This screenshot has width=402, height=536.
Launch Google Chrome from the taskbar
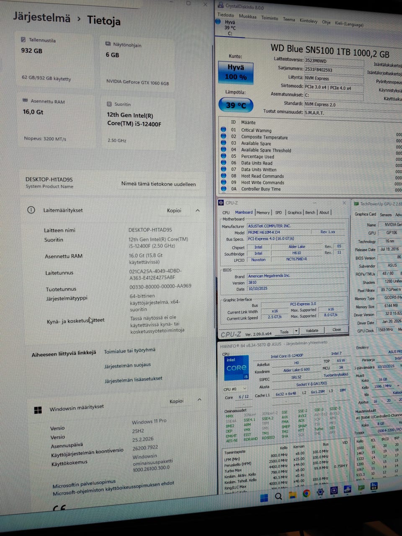click(x=306, y=493)
